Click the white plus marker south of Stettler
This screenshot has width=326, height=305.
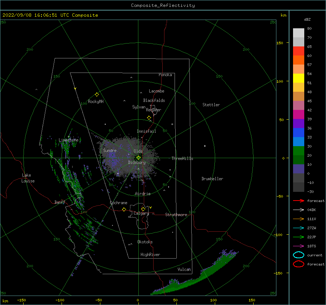[x=205, y=146]
